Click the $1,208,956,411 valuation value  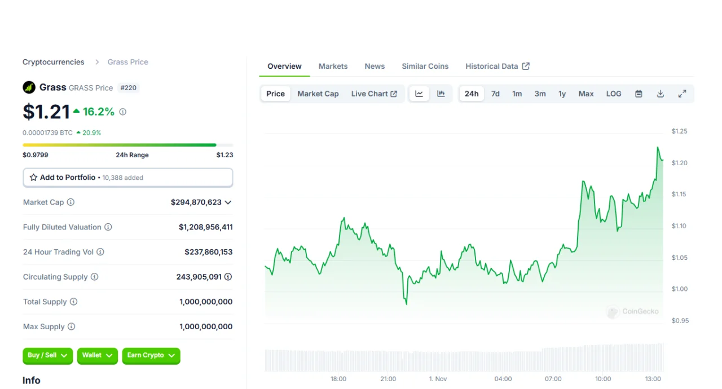(x=206, y=227)
